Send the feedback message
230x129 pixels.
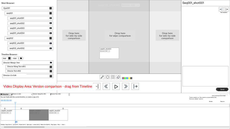click(x=222, y=89)
